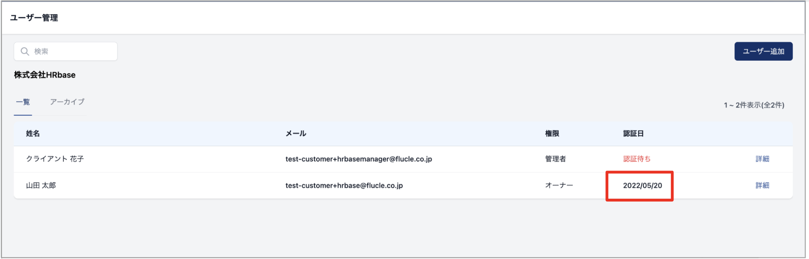The image size is (809, 259).
Task: Click the date 2022/05/20
Action: (x=642, y=186)
